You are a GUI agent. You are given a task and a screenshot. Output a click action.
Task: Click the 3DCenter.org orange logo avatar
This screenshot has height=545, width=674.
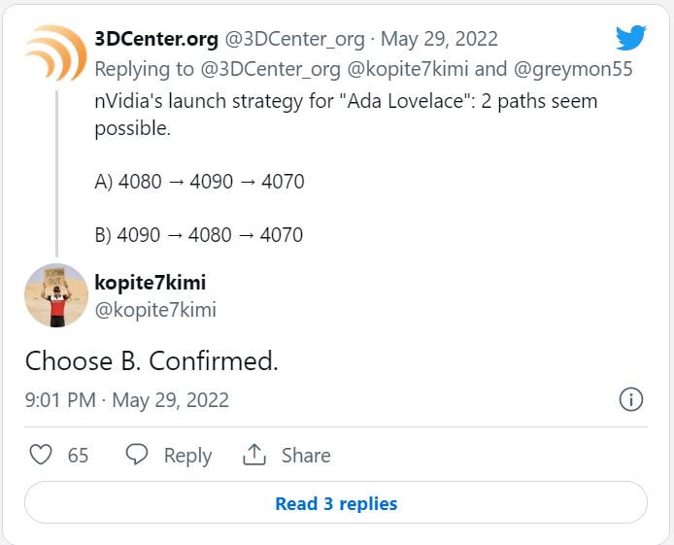(55, 52)
